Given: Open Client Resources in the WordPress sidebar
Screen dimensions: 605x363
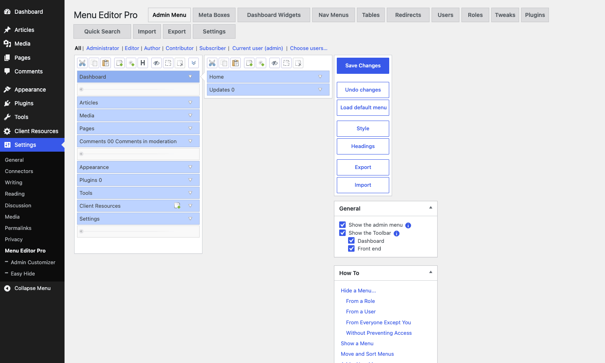Looking at the screenshot, I should [32, 131].
